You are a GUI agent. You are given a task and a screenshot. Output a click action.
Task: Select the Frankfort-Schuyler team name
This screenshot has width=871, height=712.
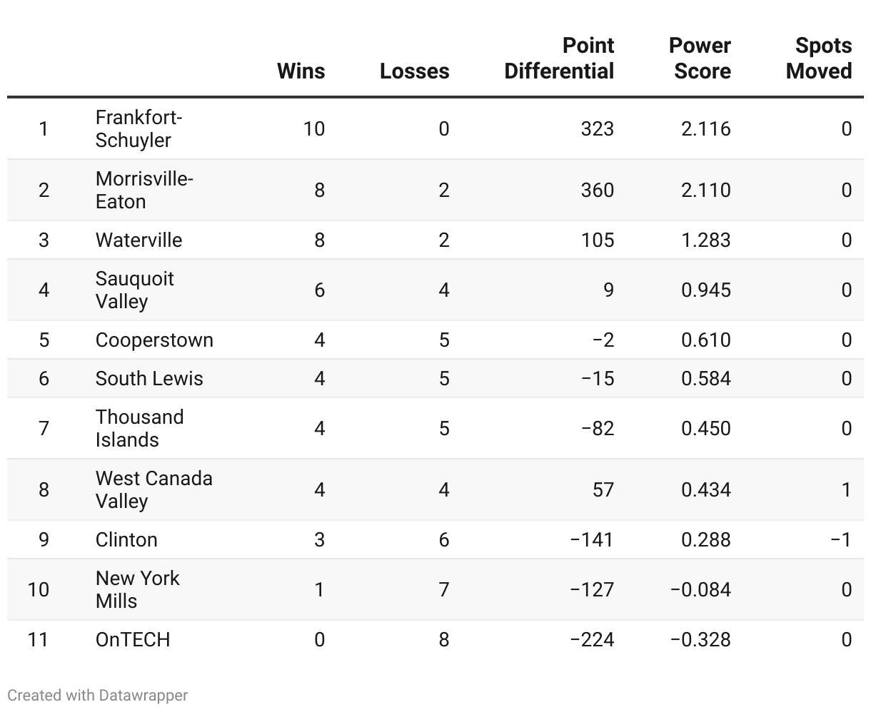(x=139, y=128)
